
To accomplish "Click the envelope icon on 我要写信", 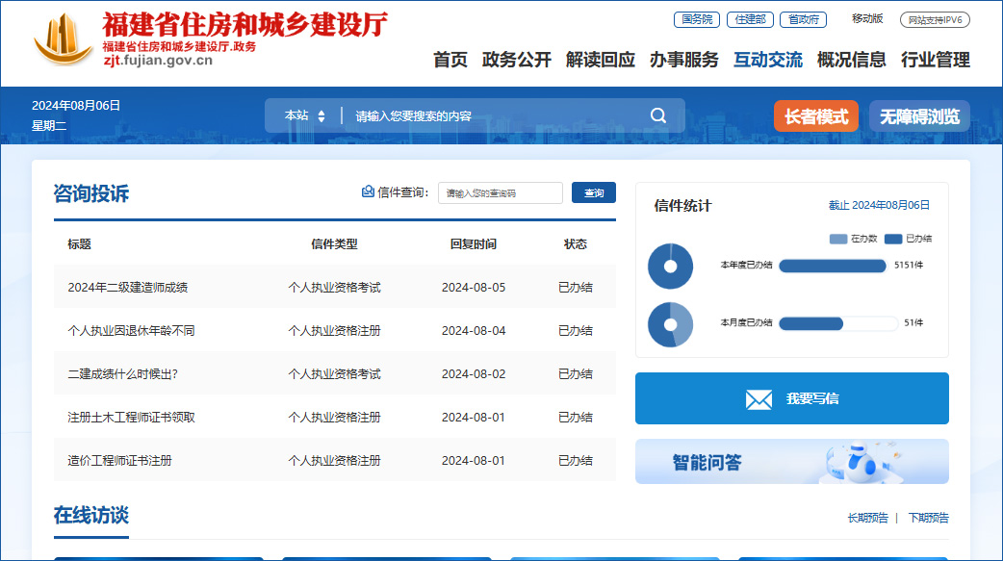I will tap(759, 399).
